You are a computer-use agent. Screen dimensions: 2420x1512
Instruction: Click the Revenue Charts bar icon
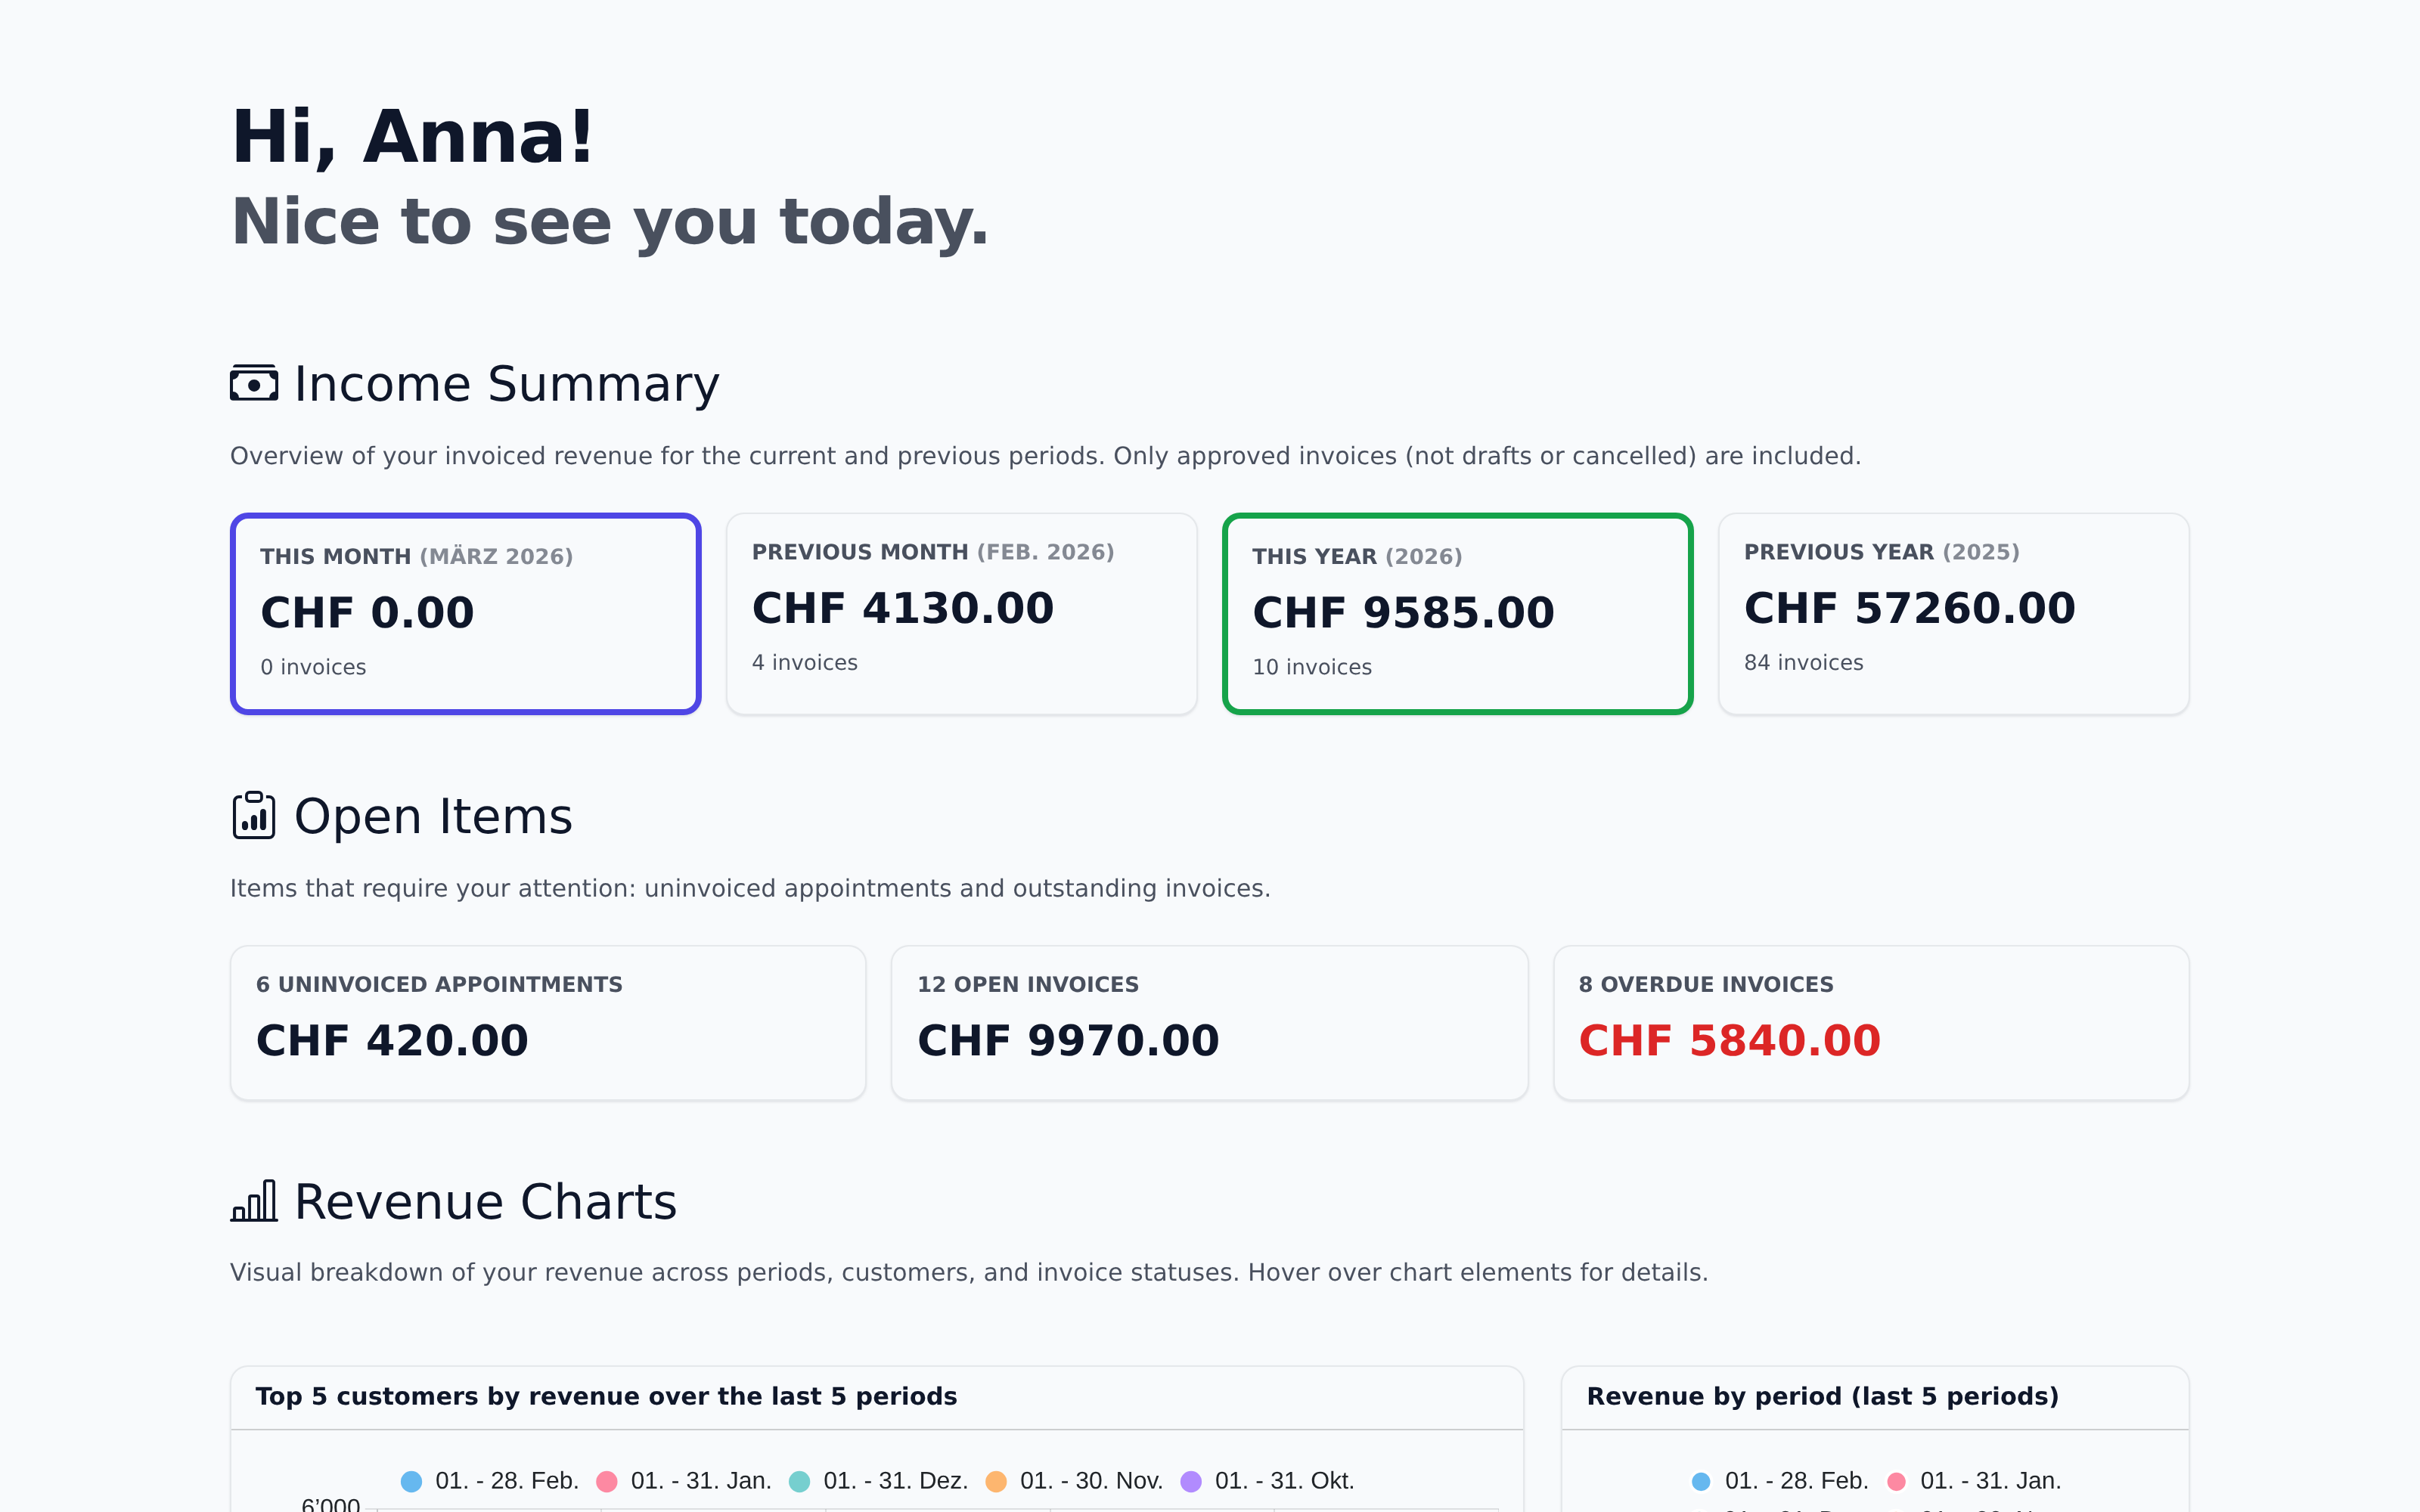tap(254, 1201)
